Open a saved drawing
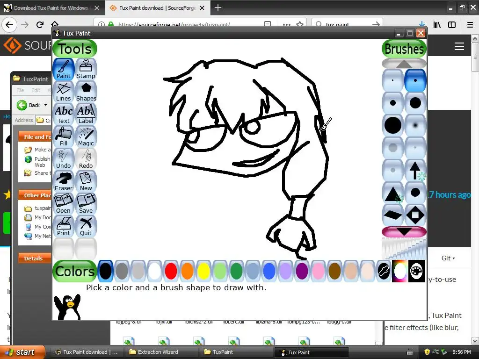 (x=64, y=204)
